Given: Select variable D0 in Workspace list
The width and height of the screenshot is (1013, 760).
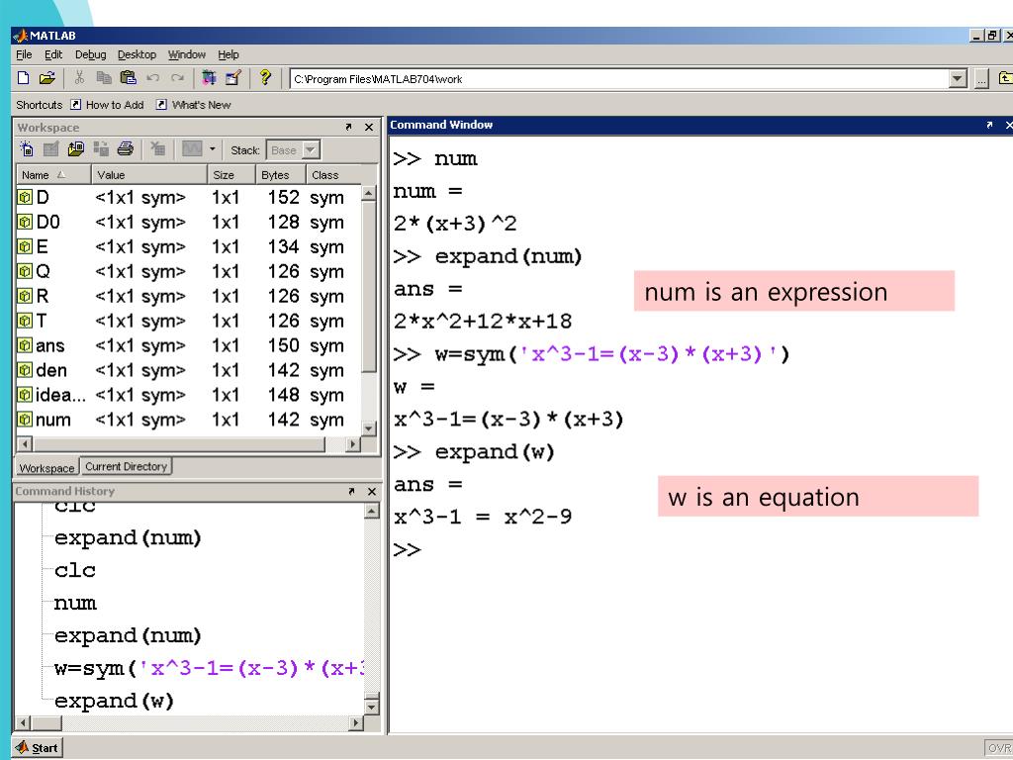Looking at the screenshot, I should (x=188, y=223).
